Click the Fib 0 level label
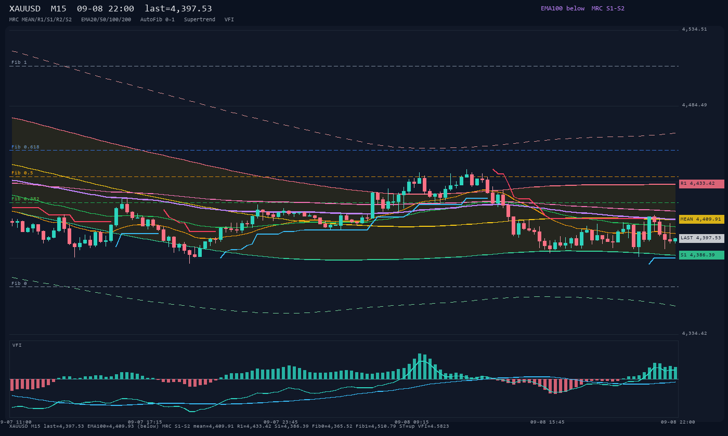Screen dimensions: 728x436 click(19, 283)
